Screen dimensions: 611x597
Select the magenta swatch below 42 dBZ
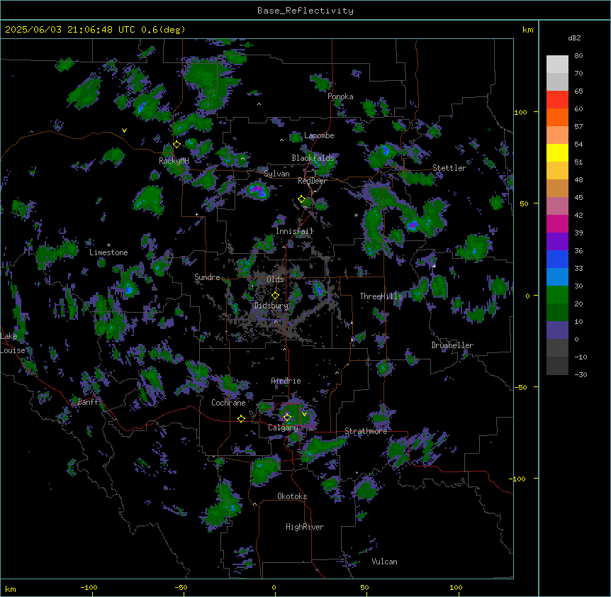[x=557, y=223]
